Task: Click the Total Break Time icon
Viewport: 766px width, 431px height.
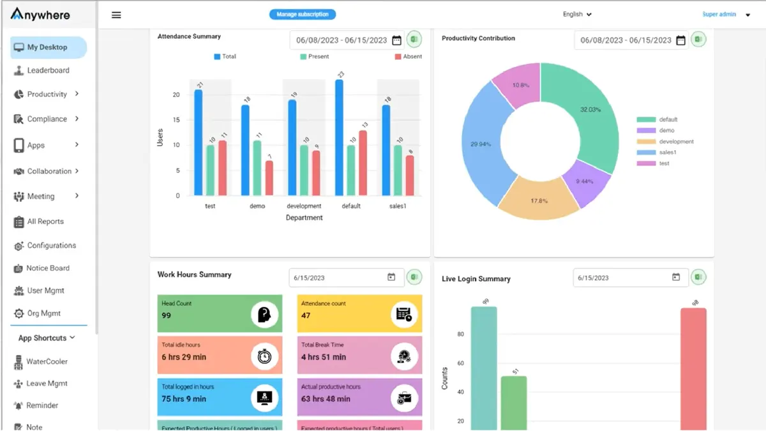Action: pos(404,356)
